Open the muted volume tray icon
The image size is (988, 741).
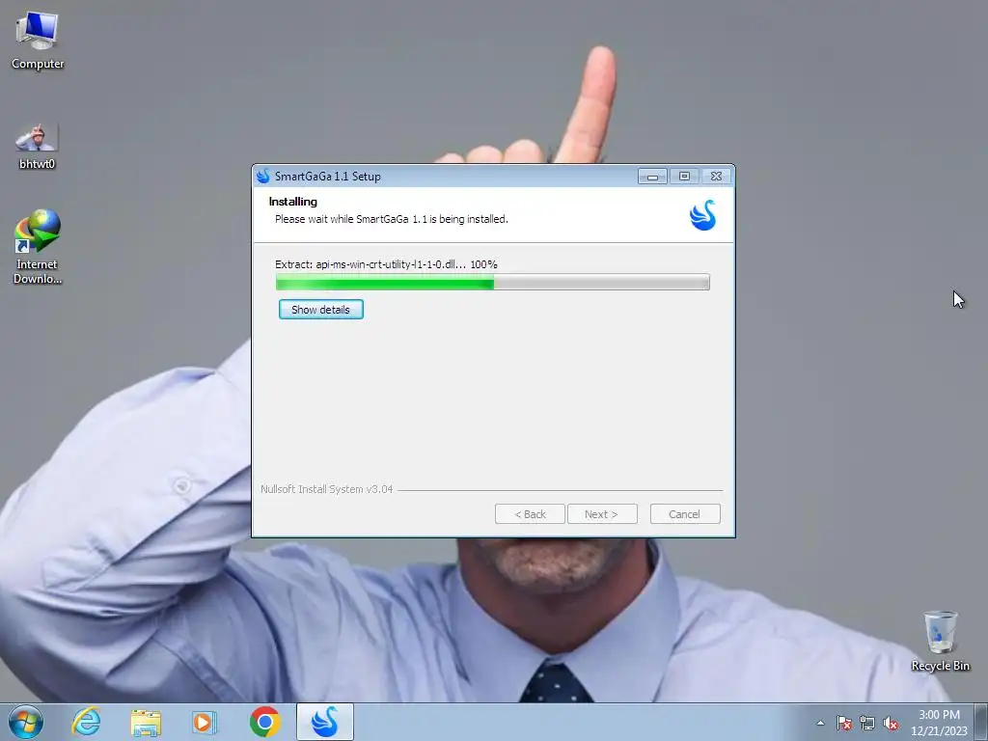891,723
